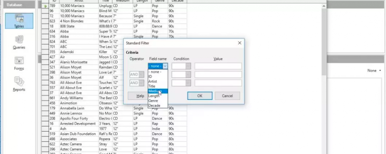Open the third Condition dropdown
This screenshot has height=154, width=386.
pos(188,83)
